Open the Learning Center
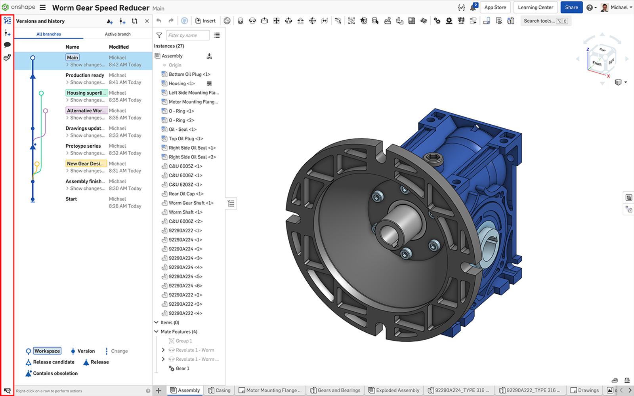Screen dimensions: 634x396 coord(535,8)
